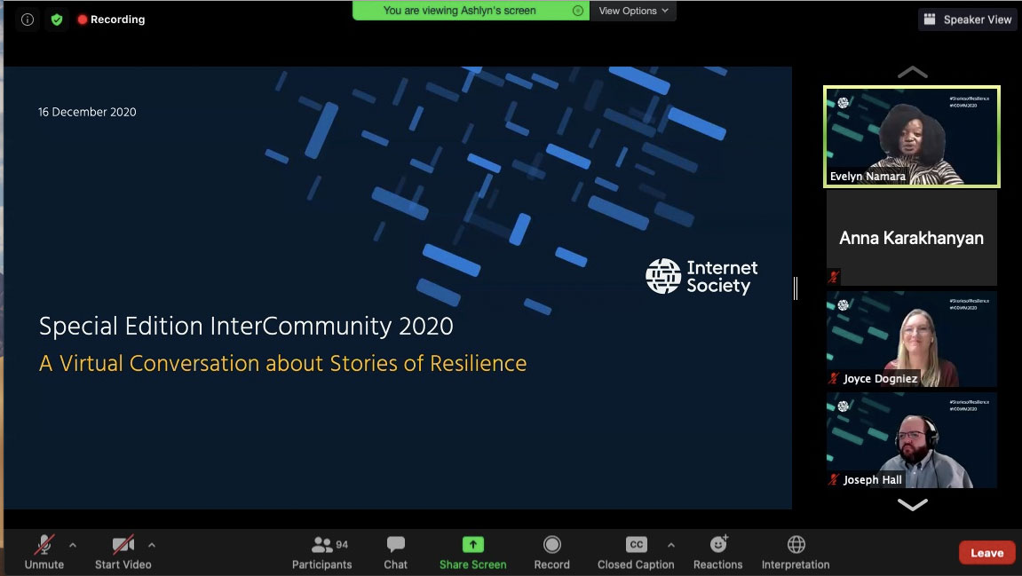Click the divider handle beside shared screen
This screenshot has height=576, width=1022.
(x=796, y=288)
